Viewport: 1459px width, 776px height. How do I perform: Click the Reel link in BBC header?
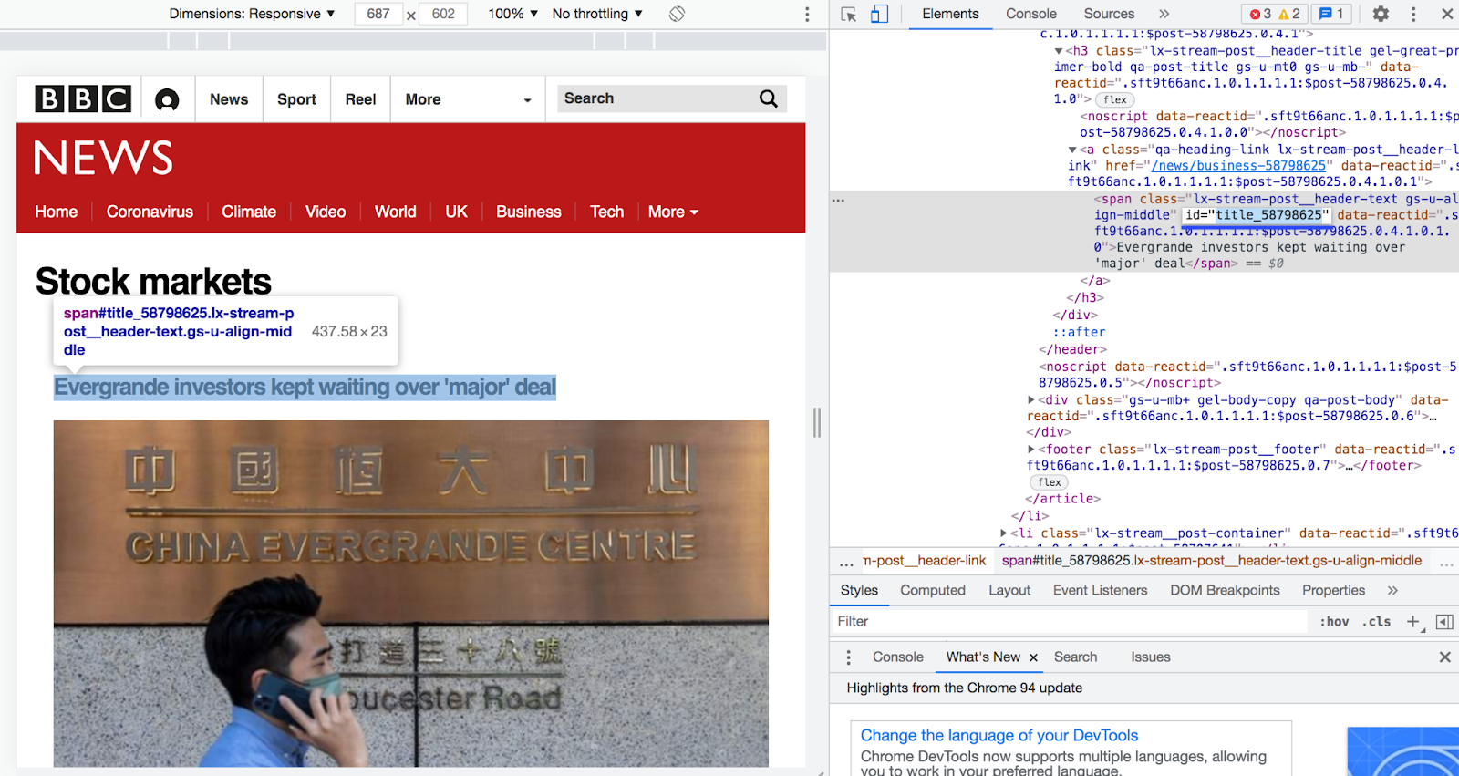(360, 99)
